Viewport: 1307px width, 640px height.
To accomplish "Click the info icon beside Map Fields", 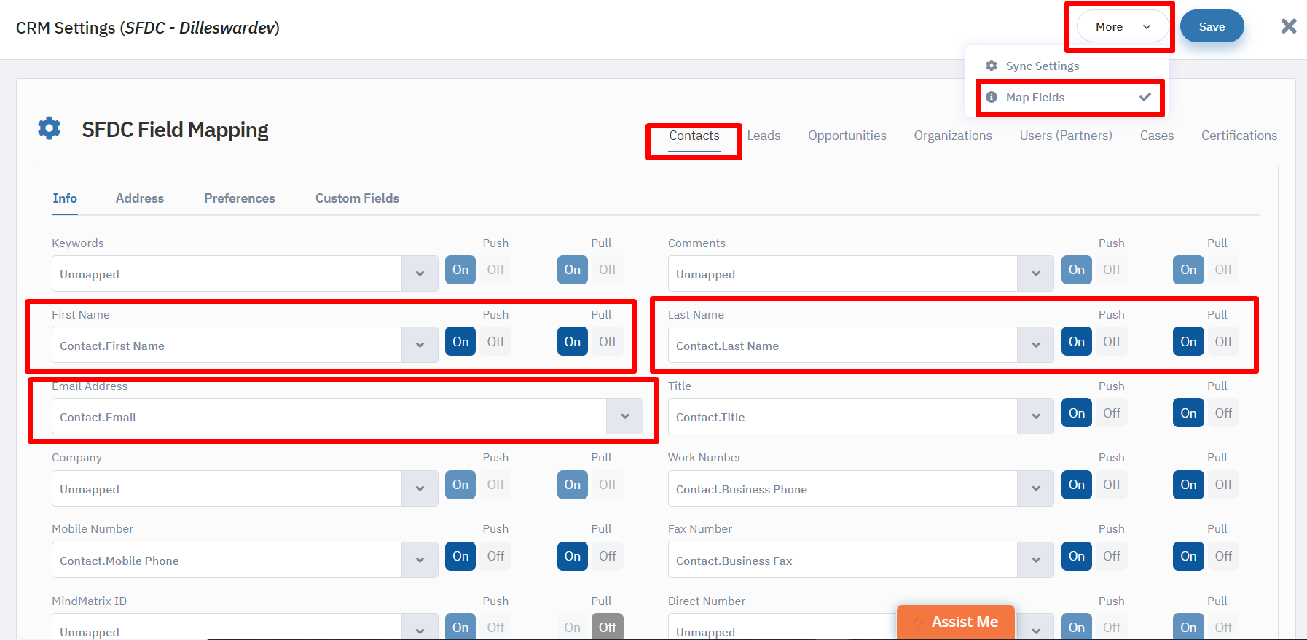I will 992,97.
